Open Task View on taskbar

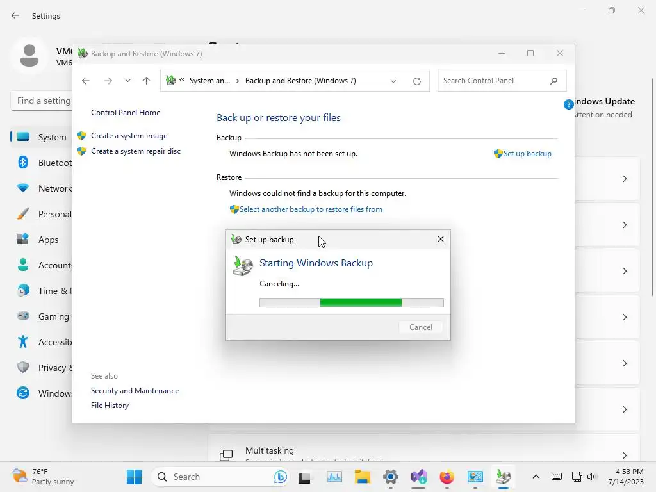click(x=304, y=477)
